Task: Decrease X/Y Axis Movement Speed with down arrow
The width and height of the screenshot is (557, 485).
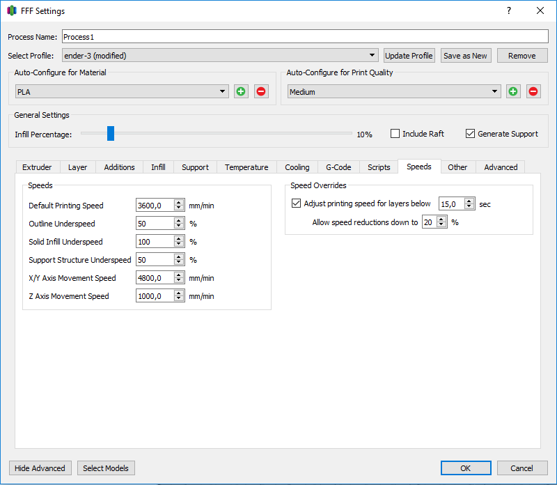Action: (x=179, y=281)
